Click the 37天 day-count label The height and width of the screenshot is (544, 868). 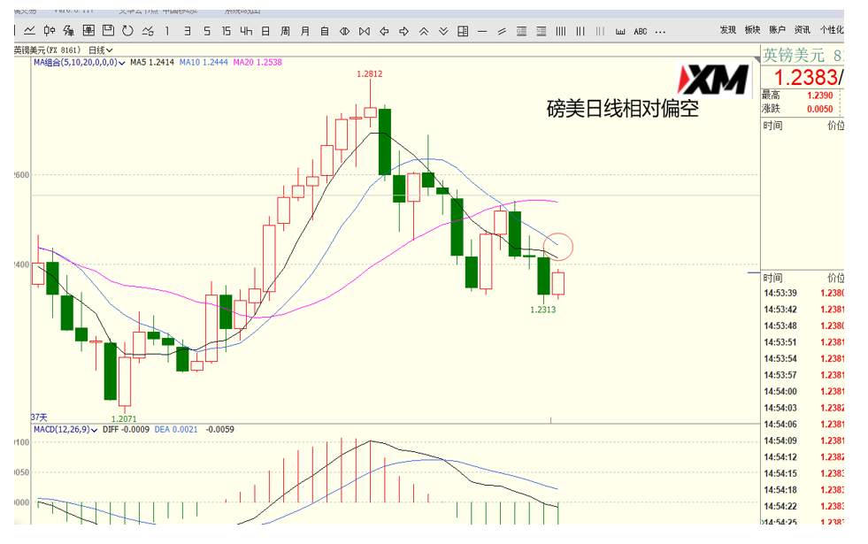coord(39,418)
